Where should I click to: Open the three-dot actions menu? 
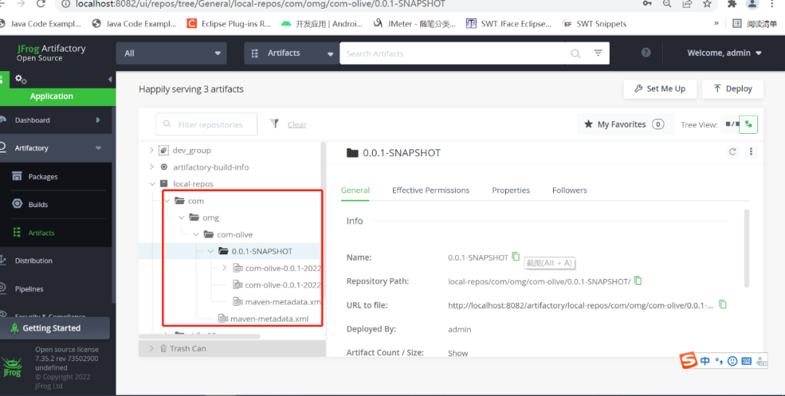pyautogui.click(x=750, y=152)
